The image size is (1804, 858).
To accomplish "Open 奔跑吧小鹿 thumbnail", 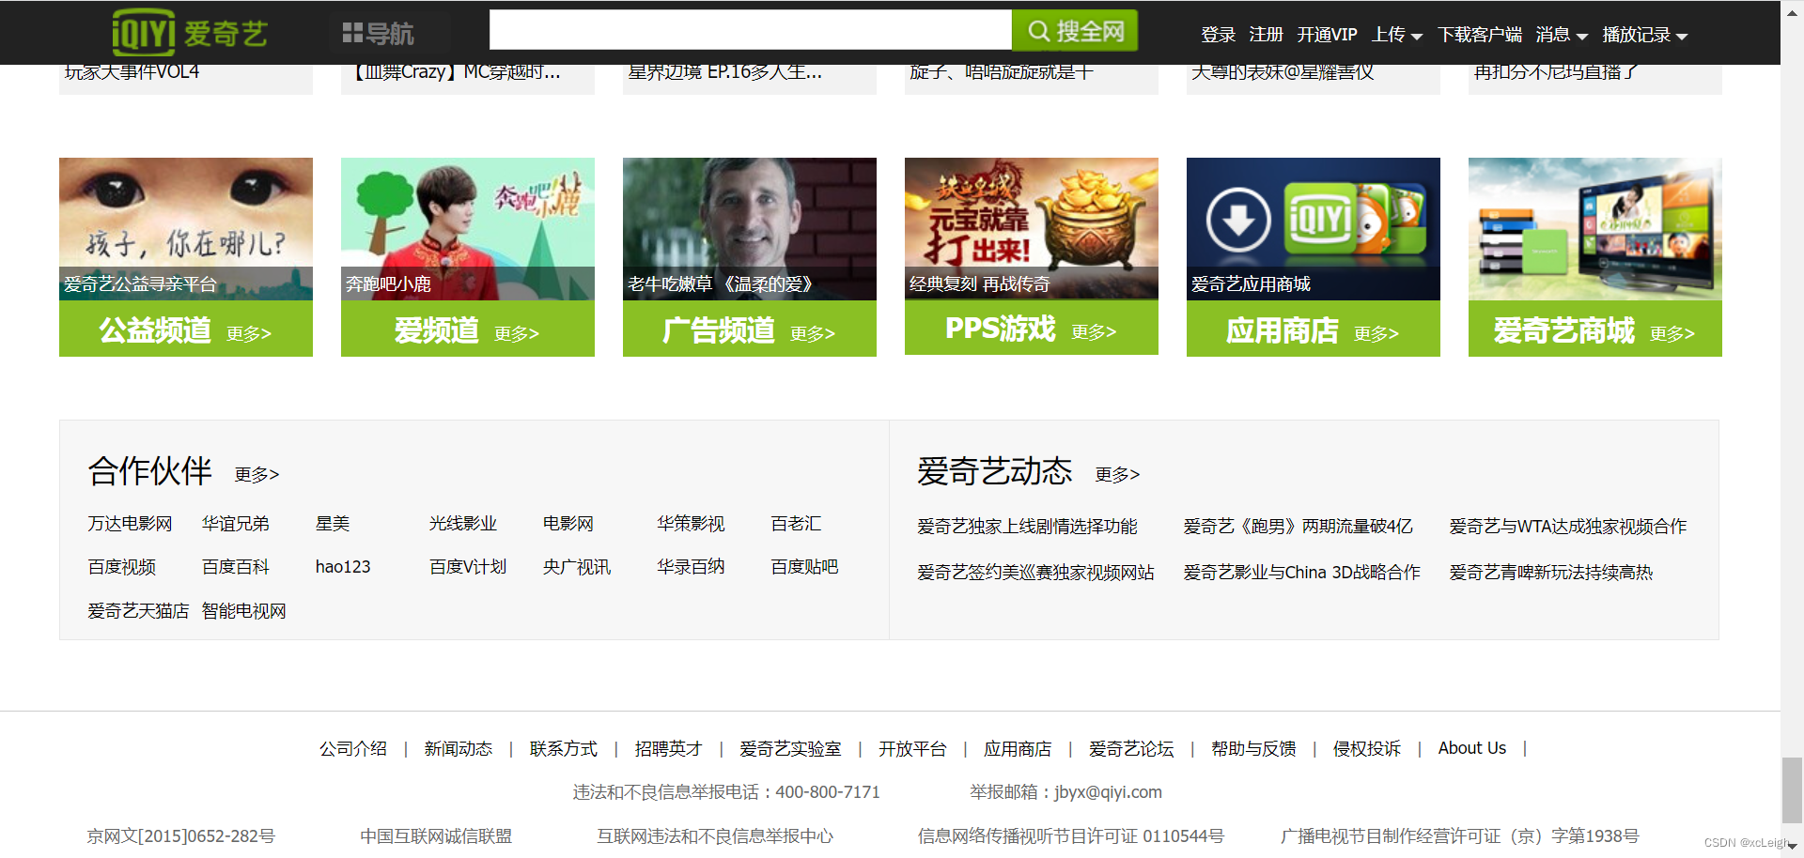I will (468, 228).
